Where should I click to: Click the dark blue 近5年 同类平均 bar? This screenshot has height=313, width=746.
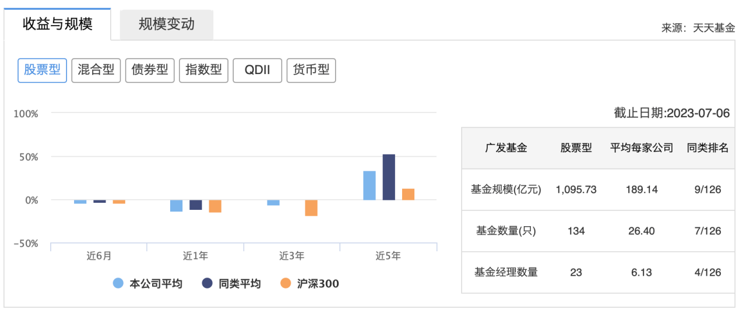tap(389, 177)
